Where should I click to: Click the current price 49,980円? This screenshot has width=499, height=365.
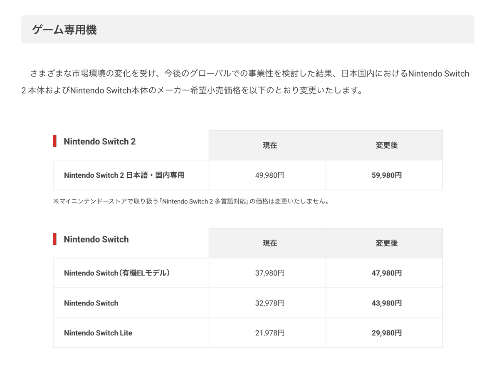pyautogui.click(x=270, y=175)
